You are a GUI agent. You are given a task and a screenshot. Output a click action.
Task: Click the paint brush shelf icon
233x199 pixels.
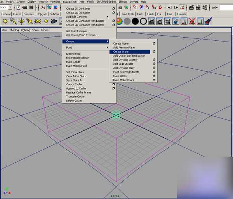point(208,21)
